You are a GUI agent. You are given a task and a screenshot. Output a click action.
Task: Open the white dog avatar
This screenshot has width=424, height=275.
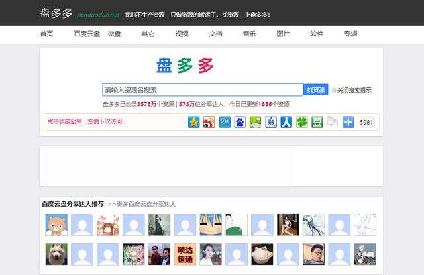(x=56, y=254)
